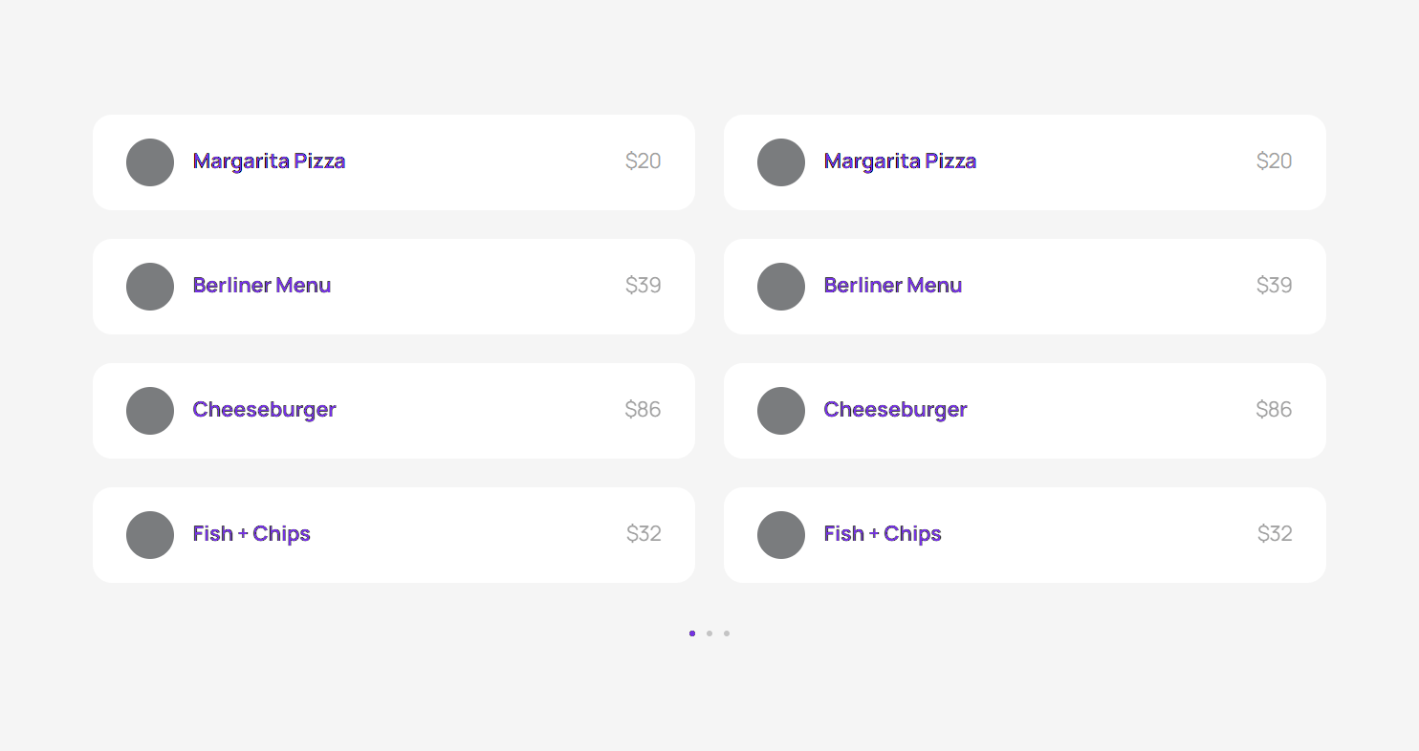Click the Margarita Pizza title in right column
The height and width of the screenshot is (751, 1419).
[900, 161]
